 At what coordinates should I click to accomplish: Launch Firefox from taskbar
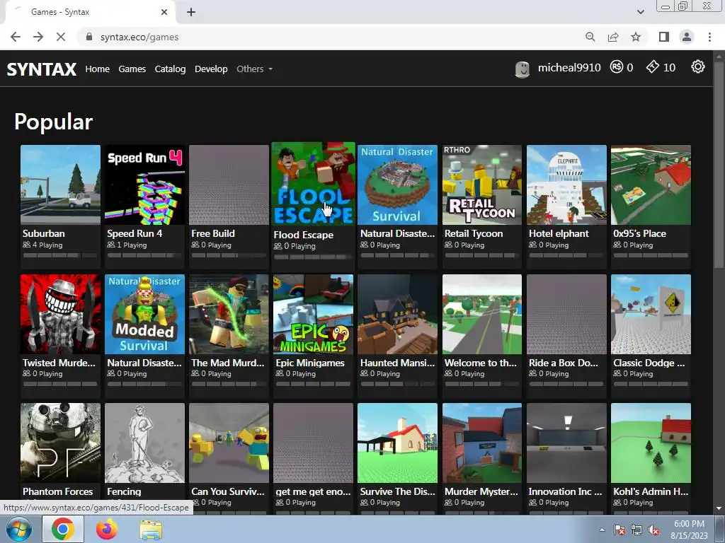coord(107,529)
